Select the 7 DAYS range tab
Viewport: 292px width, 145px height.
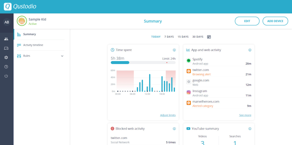click(169, 37)
